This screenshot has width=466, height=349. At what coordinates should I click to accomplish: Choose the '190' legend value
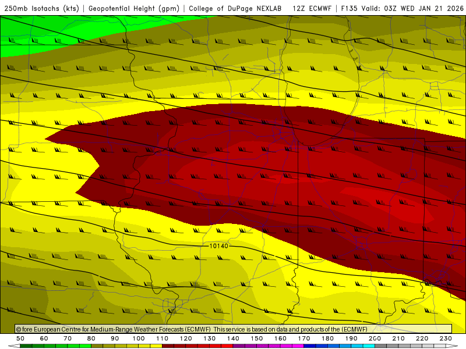point(351,339)
